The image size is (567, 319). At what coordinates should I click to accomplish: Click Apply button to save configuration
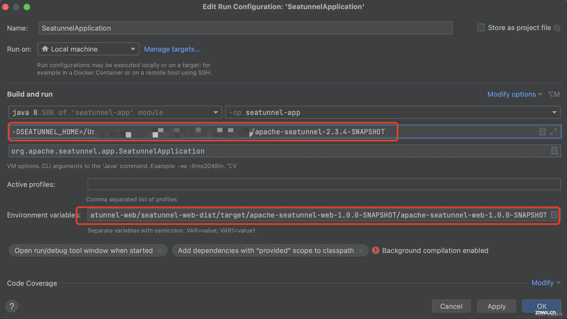click(497, 306)
